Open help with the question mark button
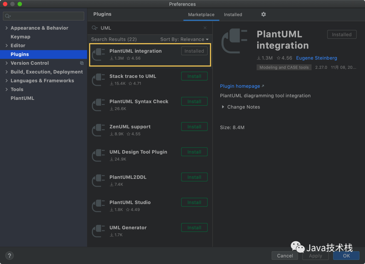365x264 pixels. pyautogui.click(x=9, y=256)
